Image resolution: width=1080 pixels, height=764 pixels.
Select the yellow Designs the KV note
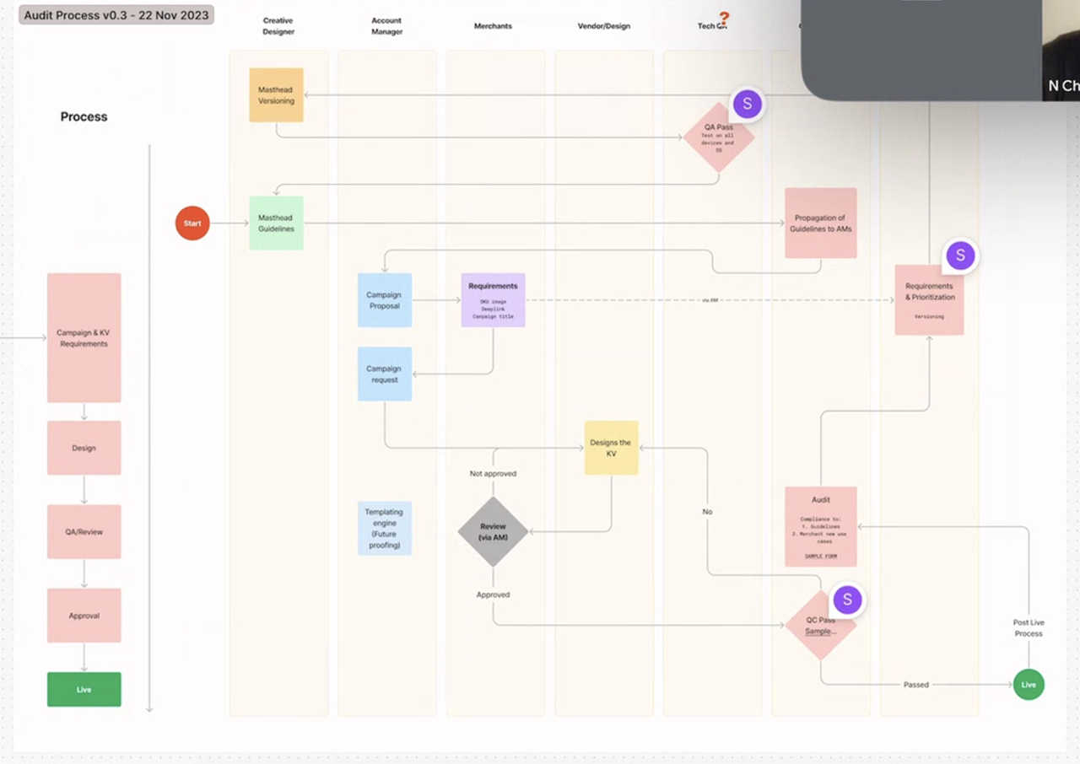click(x=611, y=448)
